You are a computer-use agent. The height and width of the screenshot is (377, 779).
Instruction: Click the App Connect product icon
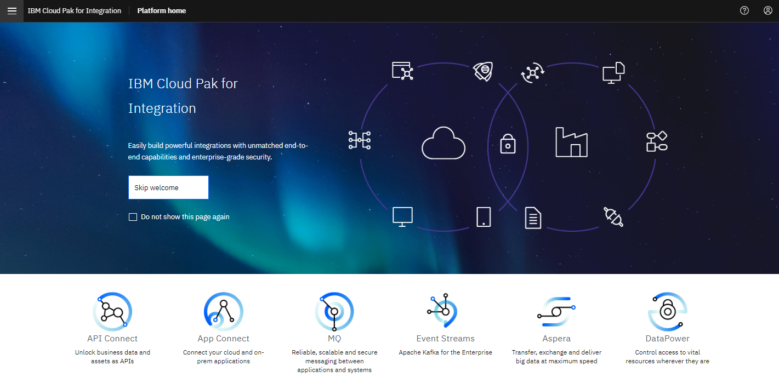coord(223,311)
